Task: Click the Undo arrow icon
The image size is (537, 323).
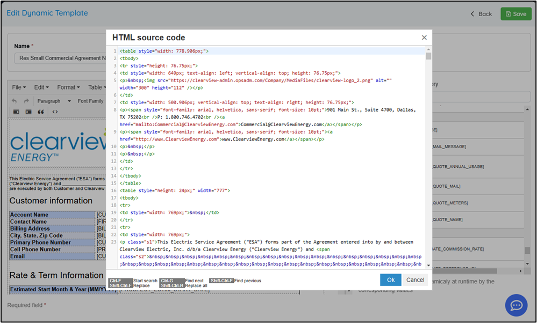Action: (14, 101)
